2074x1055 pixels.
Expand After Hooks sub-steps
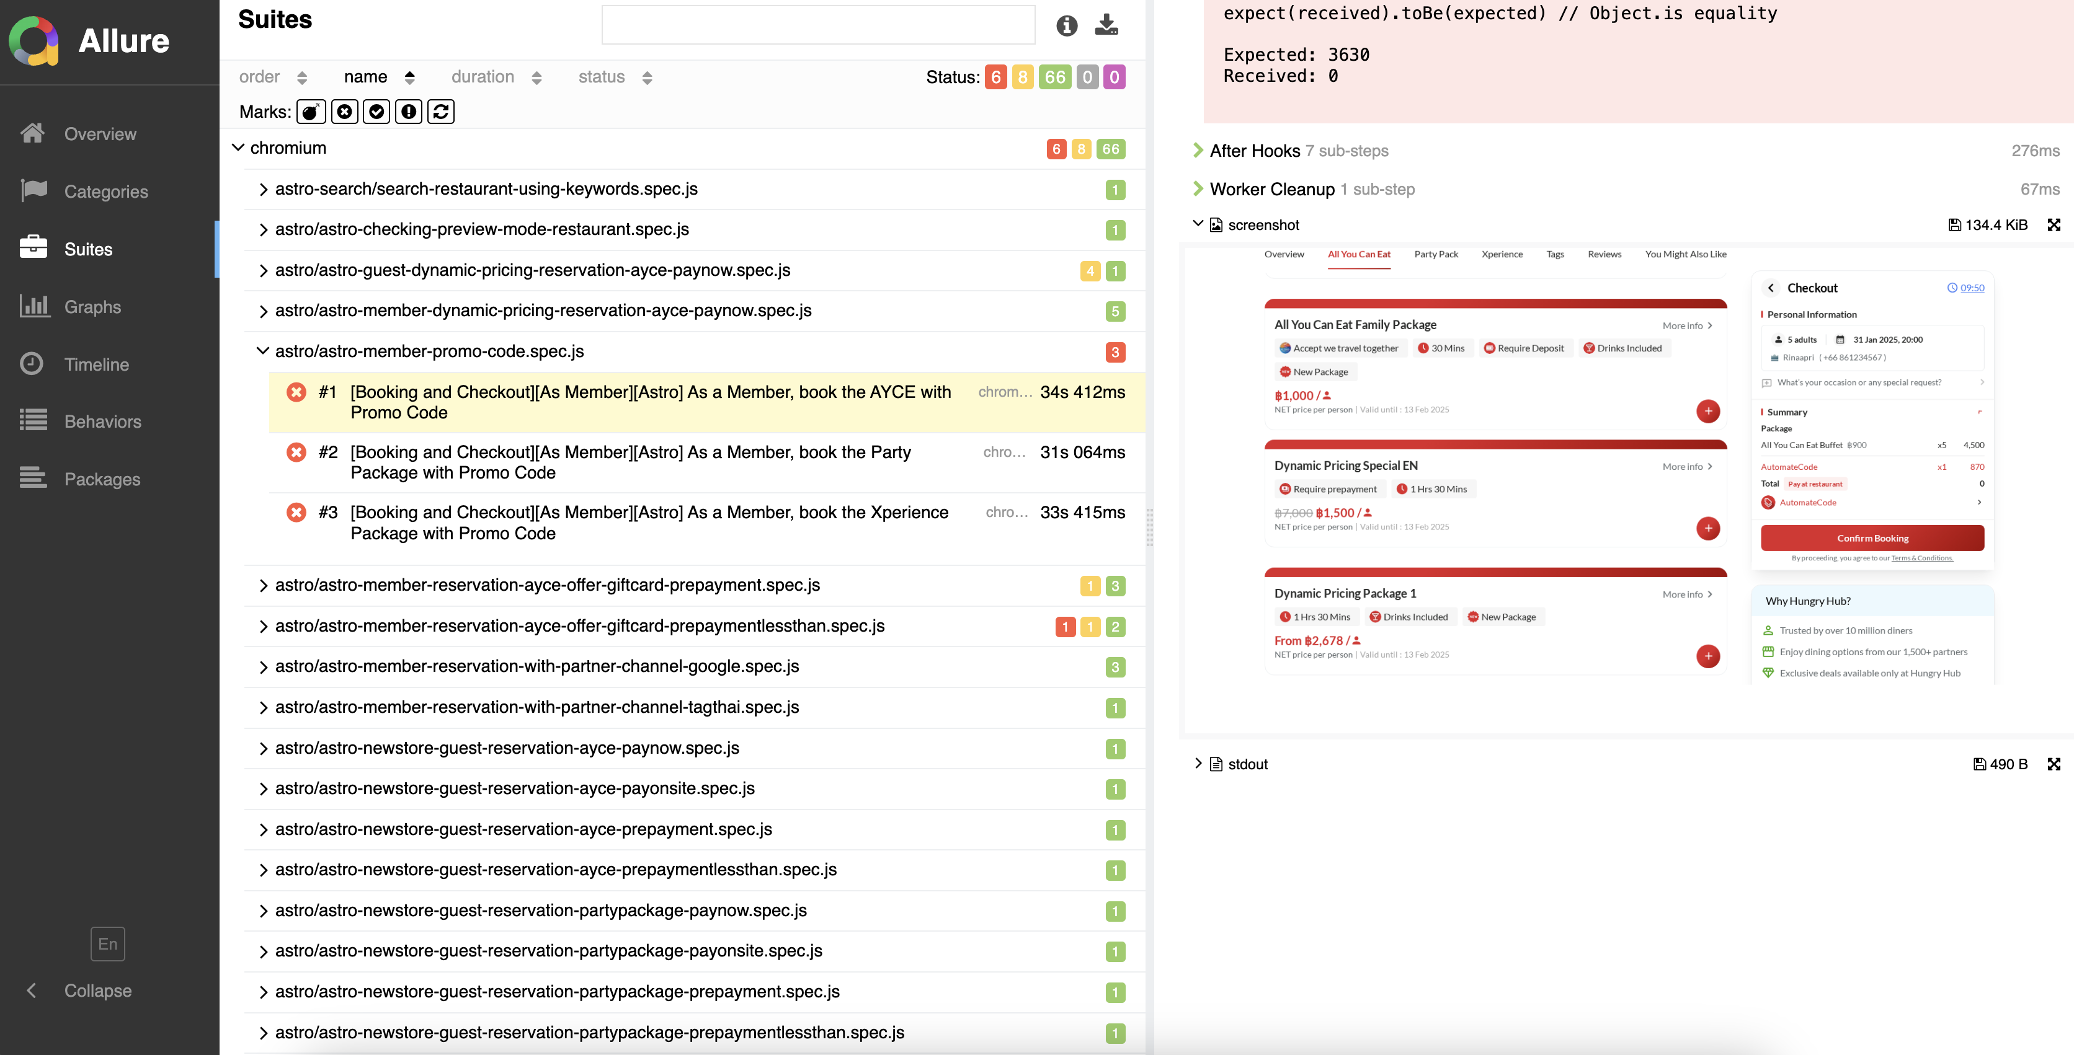click(1198, 151)
